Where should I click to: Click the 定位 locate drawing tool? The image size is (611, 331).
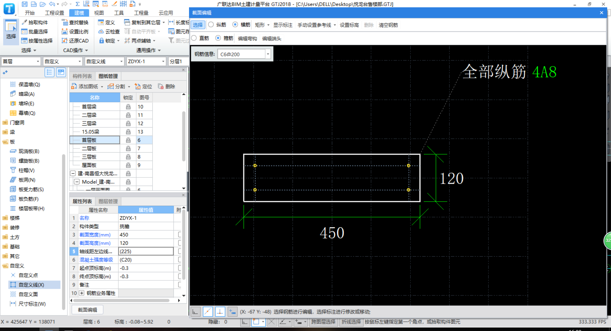(x=144, y=86)
